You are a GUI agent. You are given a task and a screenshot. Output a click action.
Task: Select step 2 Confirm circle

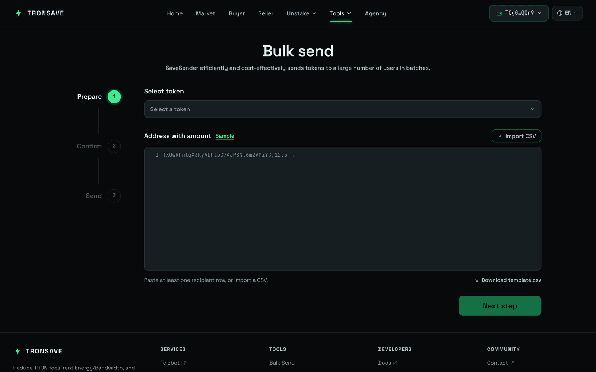click(114, 146)
